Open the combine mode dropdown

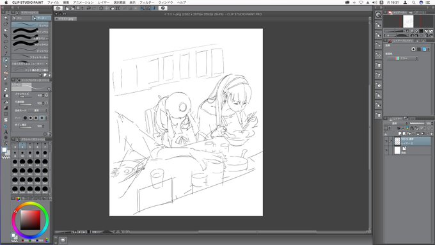(x=38, y=111)
